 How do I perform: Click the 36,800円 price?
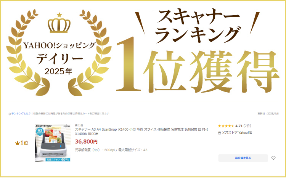(x=86, y=142)
